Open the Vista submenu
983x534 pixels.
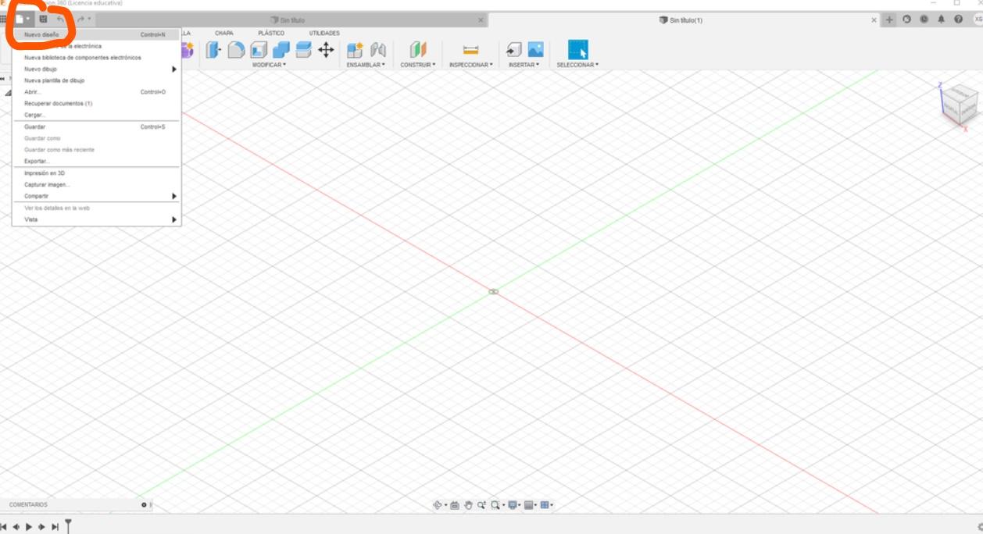click(96, 219)
